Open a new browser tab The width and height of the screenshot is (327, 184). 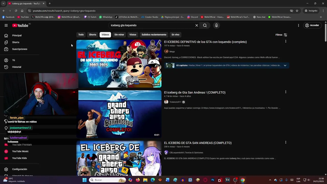pos(50,3)
